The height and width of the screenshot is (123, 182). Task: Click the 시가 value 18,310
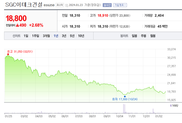75,26
